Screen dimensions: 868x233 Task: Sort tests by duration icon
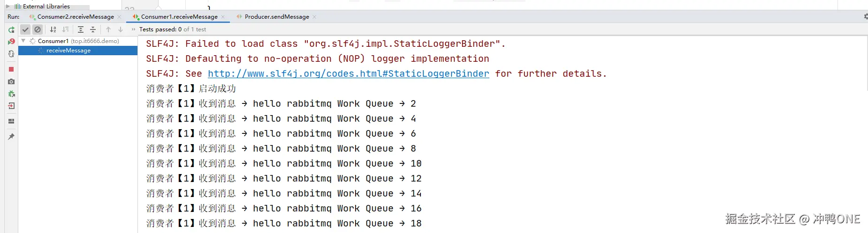(65, 29)
